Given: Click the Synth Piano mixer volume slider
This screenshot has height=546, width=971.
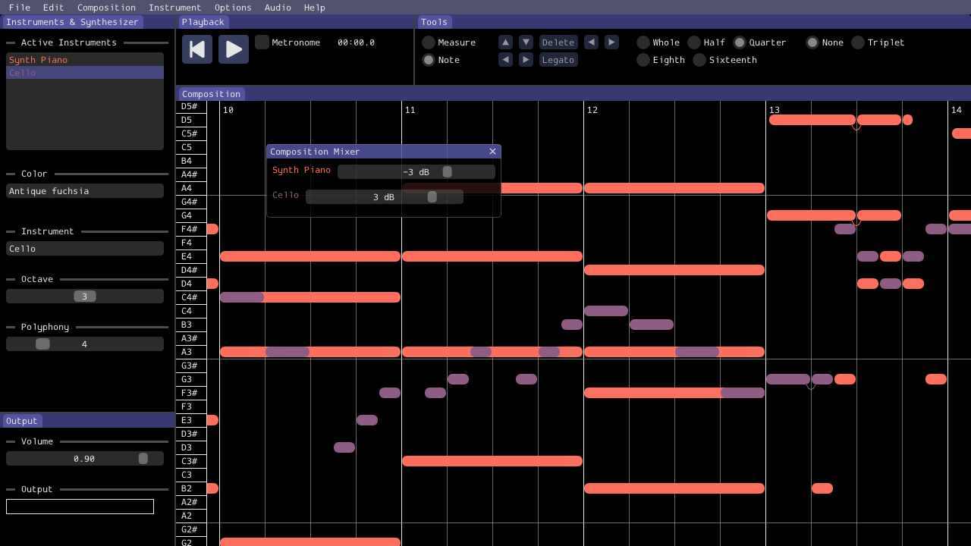Looking at the screenshot, I should [416, 172].
